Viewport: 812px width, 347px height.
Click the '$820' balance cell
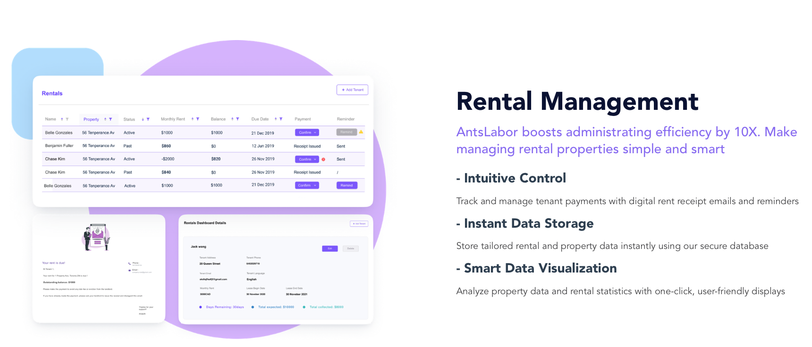click(x=216, y=159)
